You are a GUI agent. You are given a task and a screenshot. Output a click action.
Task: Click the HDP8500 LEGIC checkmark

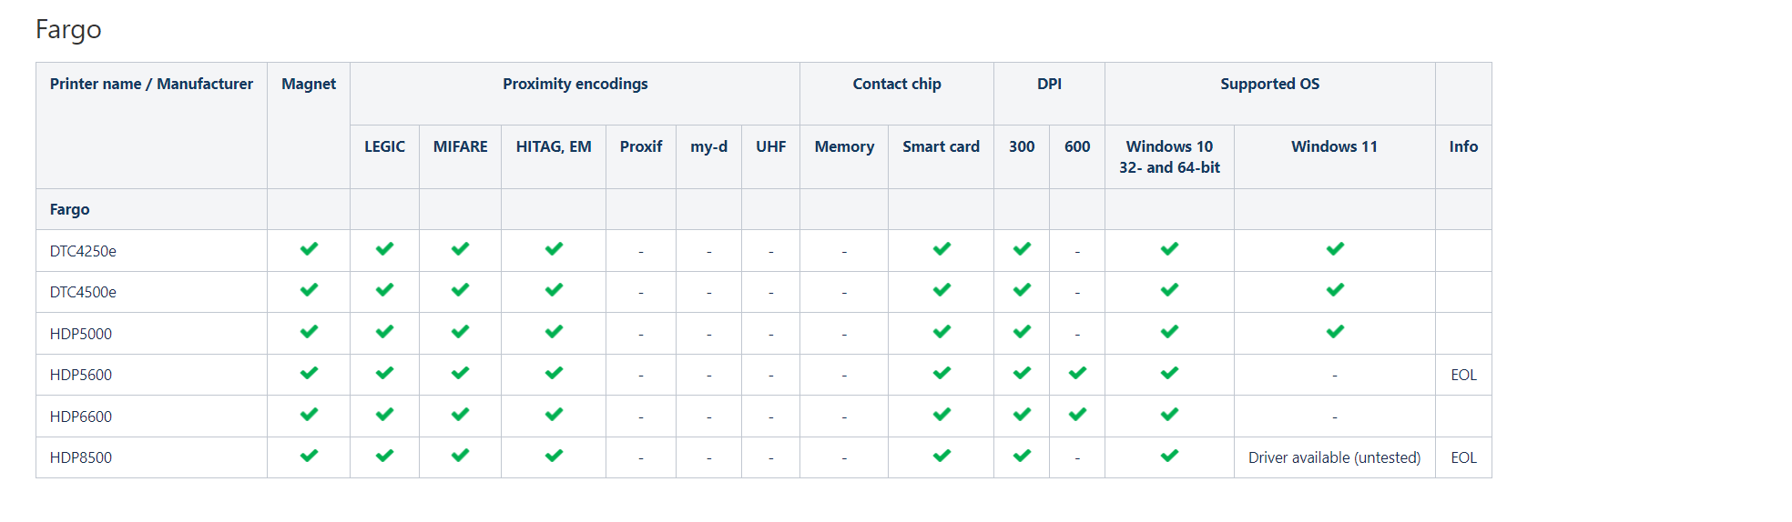tap(384, 456)
